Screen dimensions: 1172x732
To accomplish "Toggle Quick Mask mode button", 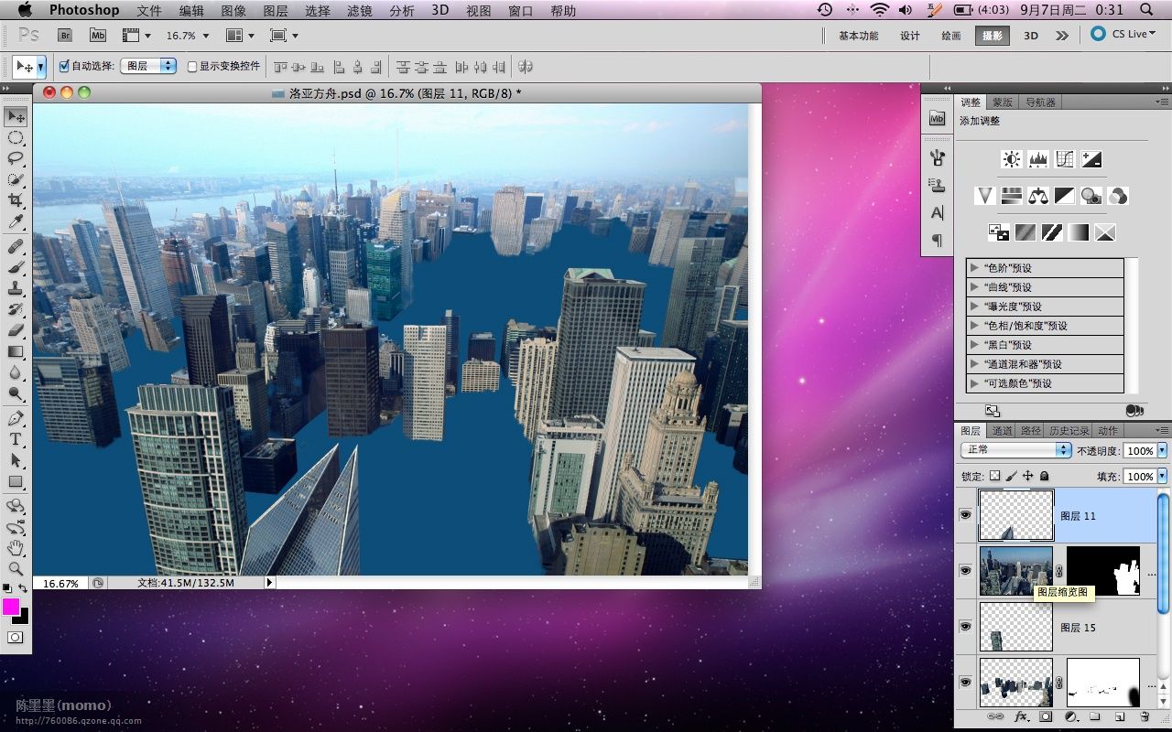I will click(x=16, y=637).
